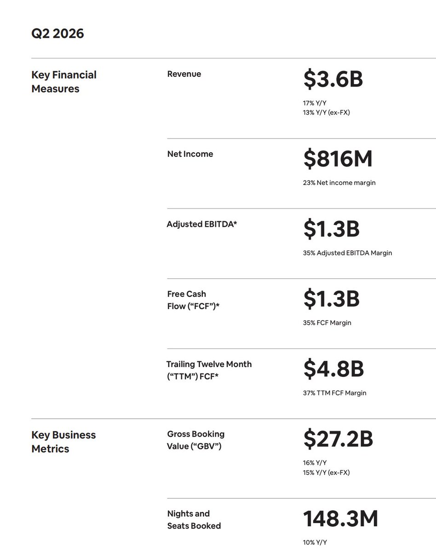This screenshot has width=436, height=552.
Task: Select the Key Financial Measures section title
Action: click(x=64, y=82)
